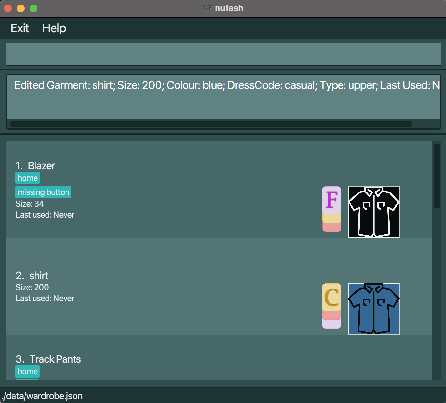This screenshot has height=403, width=446.
Task: Click the 'Edited Garment' result message
Action: click(x=227, y=85)
